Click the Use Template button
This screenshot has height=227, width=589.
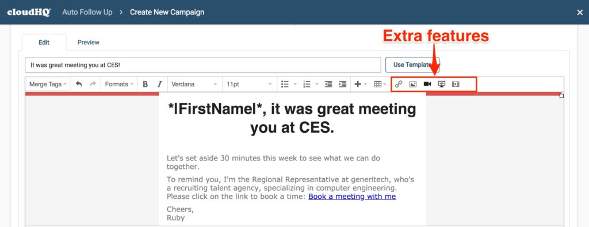coord(412,65)
